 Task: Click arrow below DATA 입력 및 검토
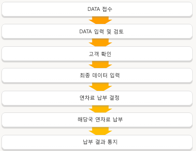coord(100,43)
